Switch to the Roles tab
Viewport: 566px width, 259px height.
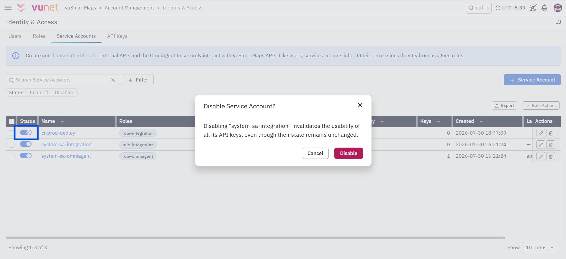tap(39, 36)
